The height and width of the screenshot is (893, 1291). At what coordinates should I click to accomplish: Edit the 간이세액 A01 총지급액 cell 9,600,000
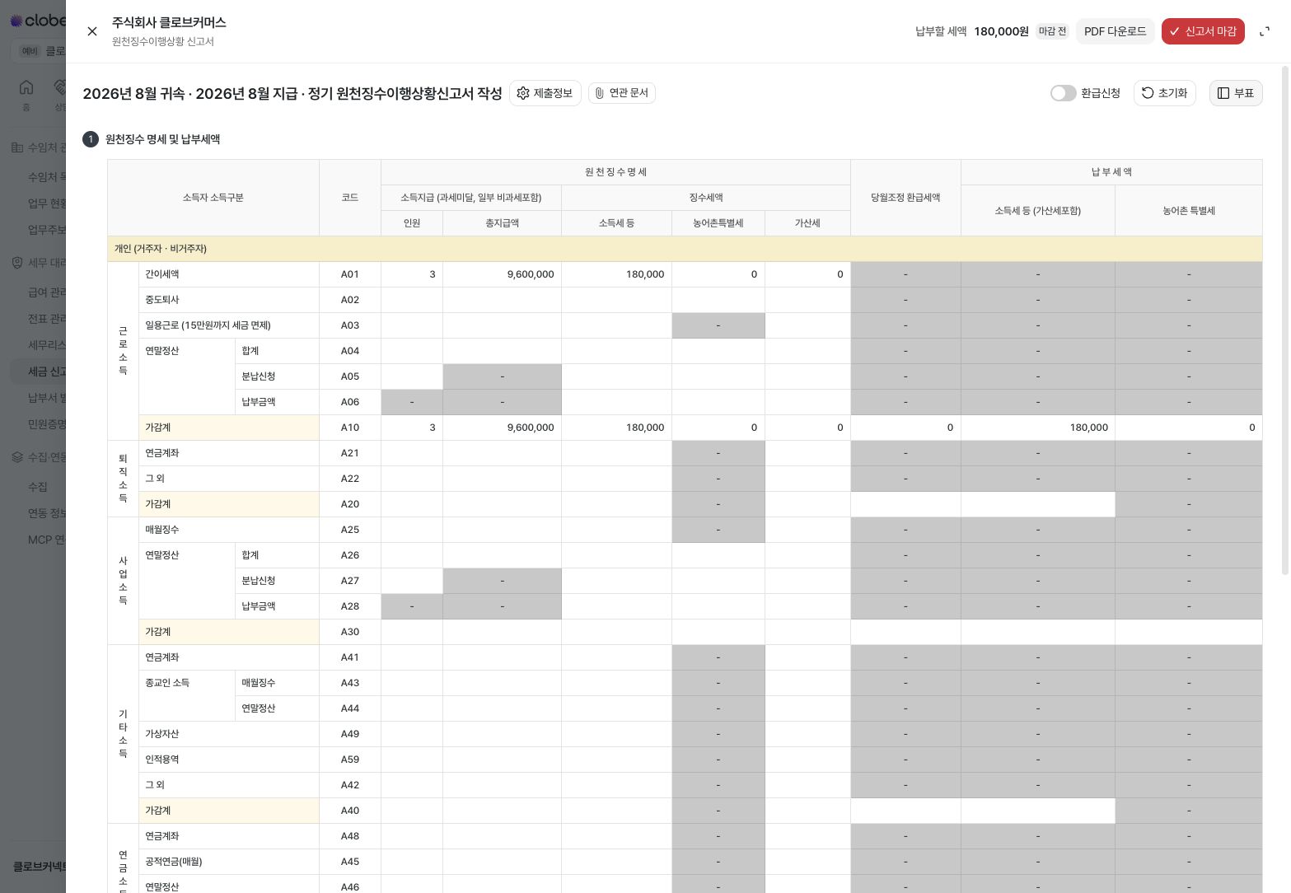(x=502, y=274)
